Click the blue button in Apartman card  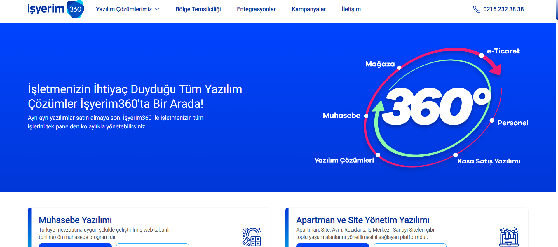coord(333,245)
